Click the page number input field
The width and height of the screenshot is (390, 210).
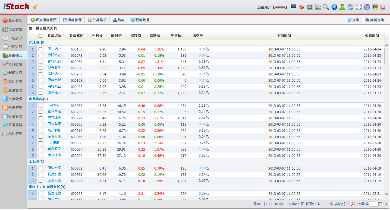(x=373, y=204)
